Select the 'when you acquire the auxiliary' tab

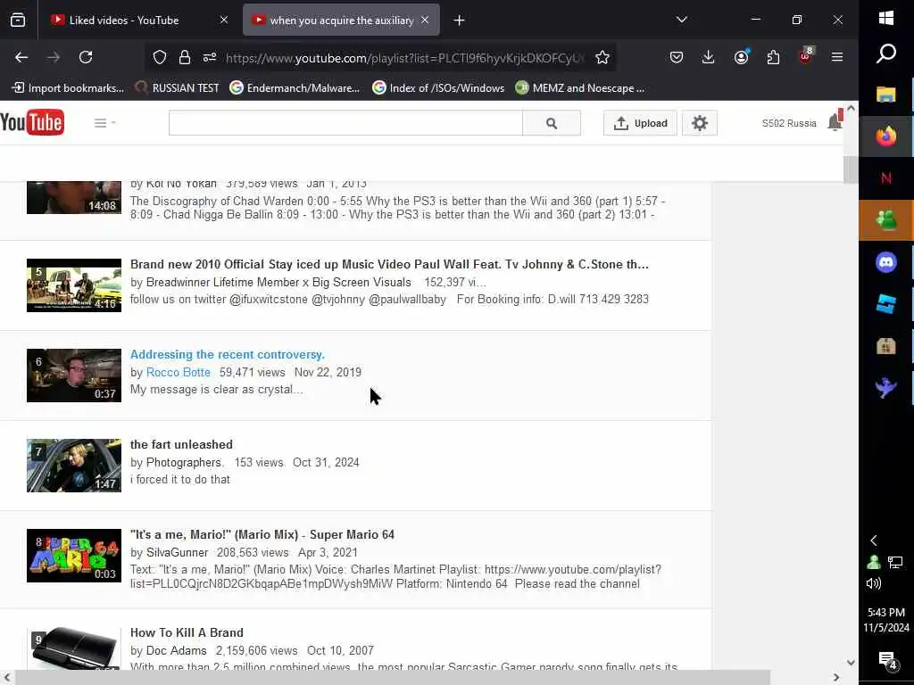click(x=341, y=20)
